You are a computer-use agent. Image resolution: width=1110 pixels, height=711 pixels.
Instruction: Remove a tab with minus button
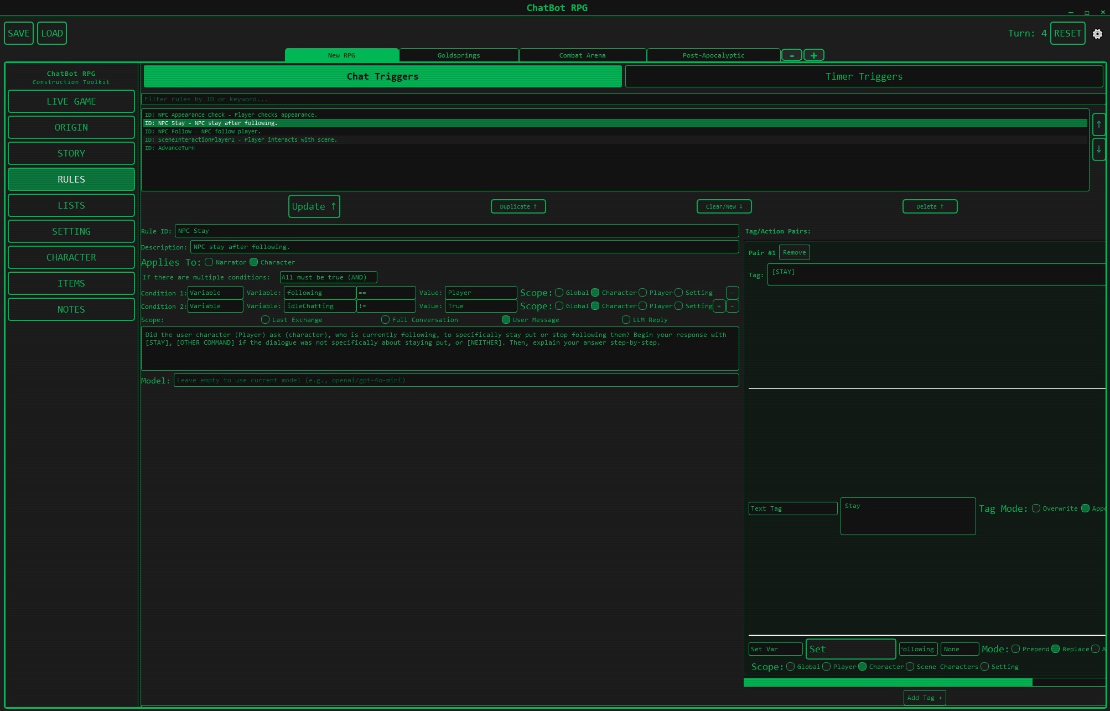tap(792, 55)
